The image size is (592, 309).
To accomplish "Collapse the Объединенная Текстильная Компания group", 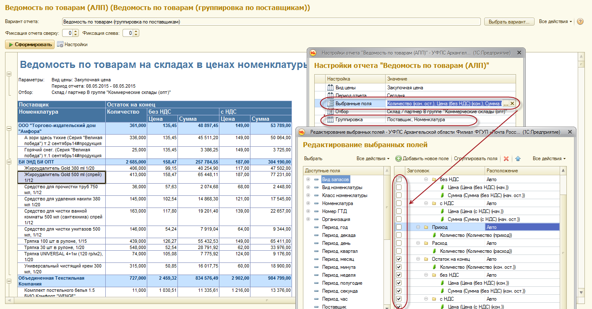I will pyautogui.click(x=9, y=281).
